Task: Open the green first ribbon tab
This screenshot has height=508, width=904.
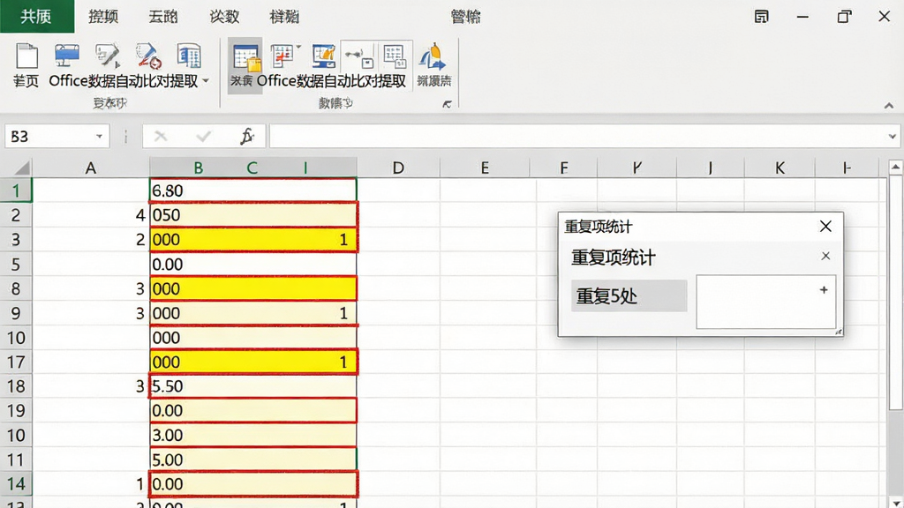Action: (x=37, y=16)
